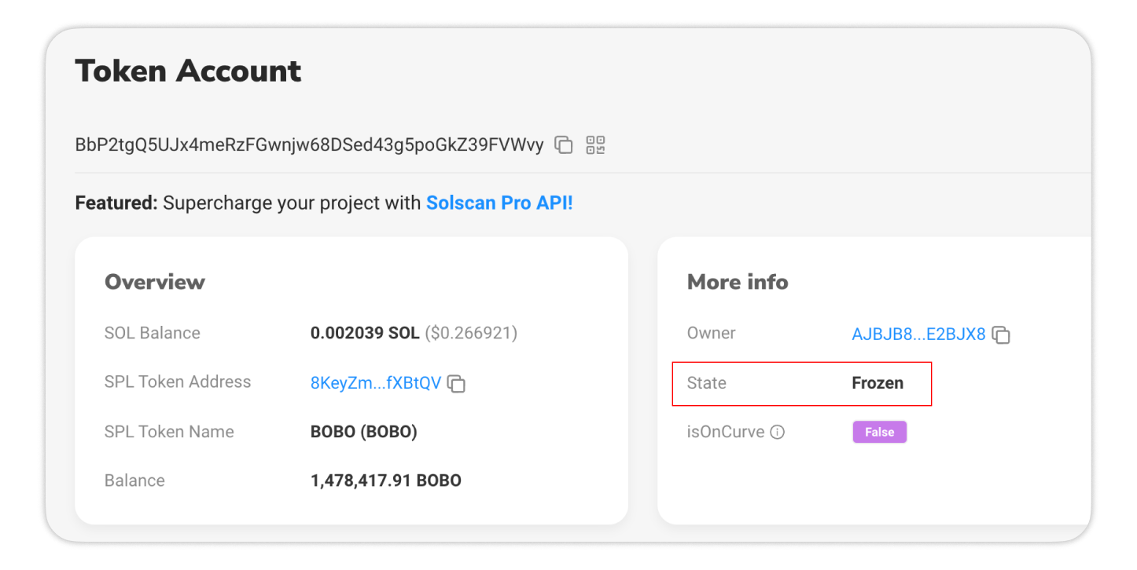Image resolution: width=1137 pixels, height=570 pixels.
Task: Click the Frozen state value
Action: (x=878, y=383)
